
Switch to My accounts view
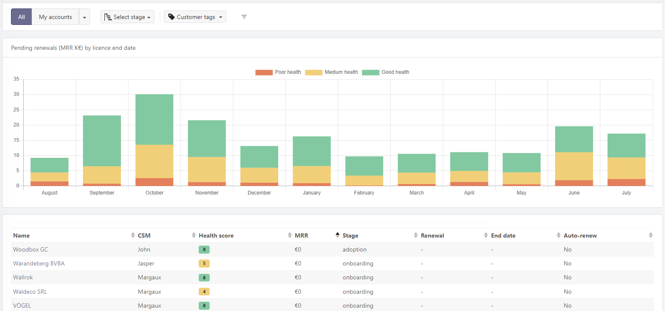[55, 17]
